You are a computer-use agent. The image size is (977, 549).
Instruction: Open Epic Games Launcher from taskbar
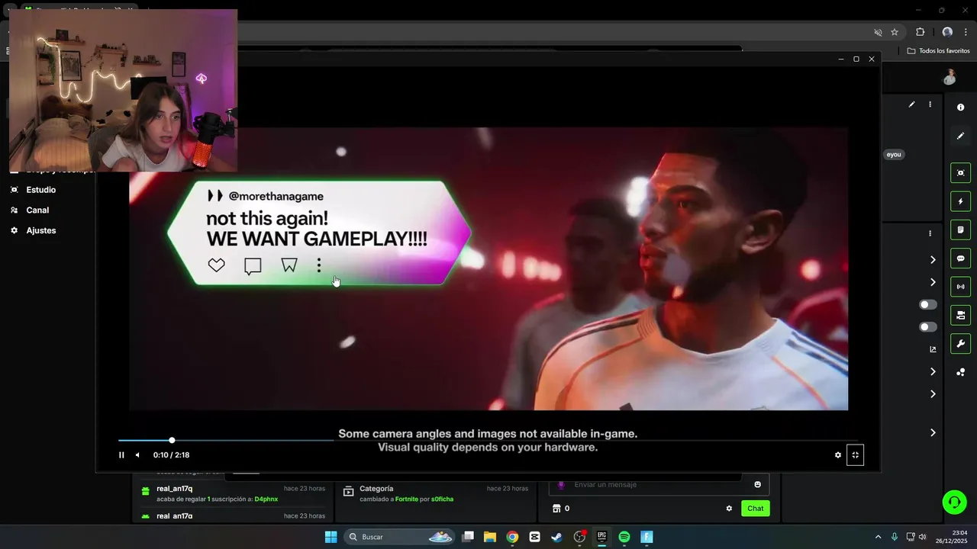click(x=601, y=537)
